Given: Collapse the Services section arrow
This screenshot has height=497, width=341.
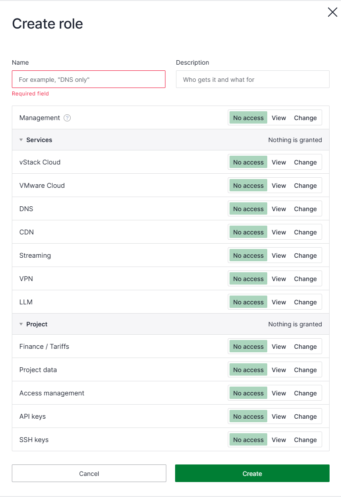Looking at the screenshot, I should 21,140.
